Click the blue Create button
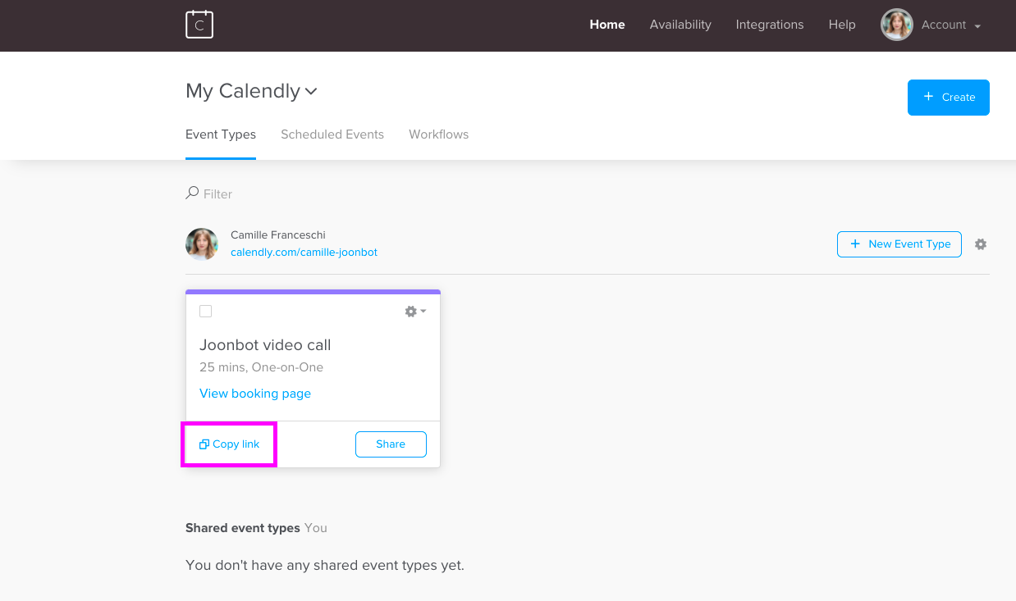Viewport: 1016px width, 601px height. click(x=949, y=97)
